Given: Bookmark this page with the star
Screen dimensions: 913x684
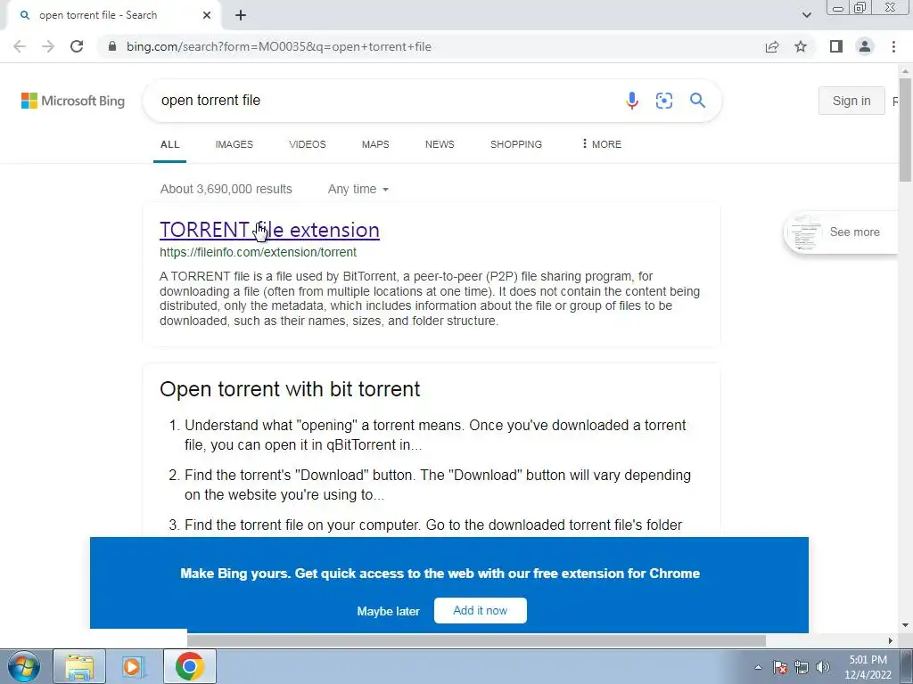Looking at the screenshot, I should pyautogui.click(x=801, y=46).
